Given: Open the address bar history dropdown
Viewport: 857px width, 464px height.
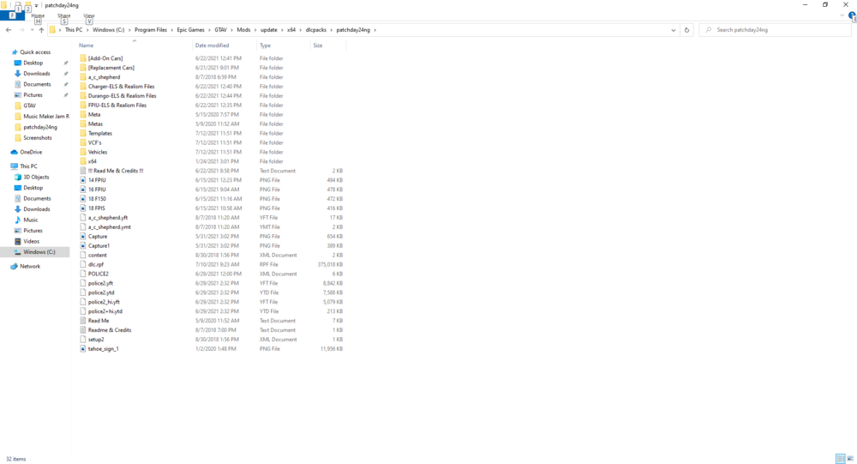Looking at the screenshot, I should [x=674, y=30].
